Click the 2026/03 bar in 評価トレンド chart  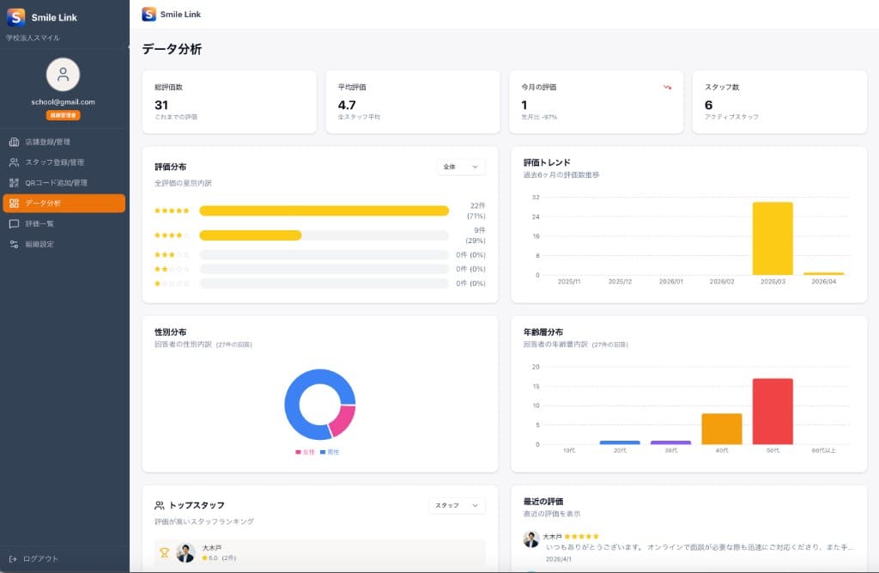[x=773, y=238]
